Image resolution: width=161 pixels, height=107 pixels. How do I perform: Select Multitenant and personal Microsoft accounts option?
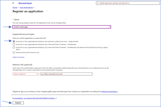pyautogui.click(x=14, y=47)
